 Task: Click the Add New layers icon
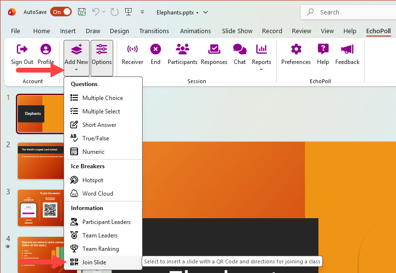(77, 49)
